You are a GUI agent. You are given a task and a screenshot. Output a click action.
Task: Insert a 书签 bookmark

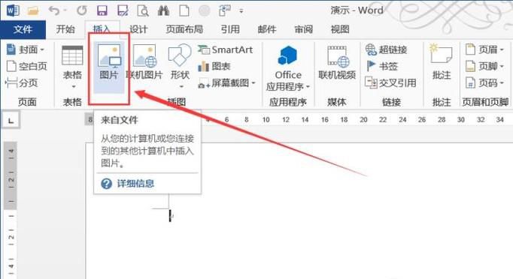pos(382,66)
